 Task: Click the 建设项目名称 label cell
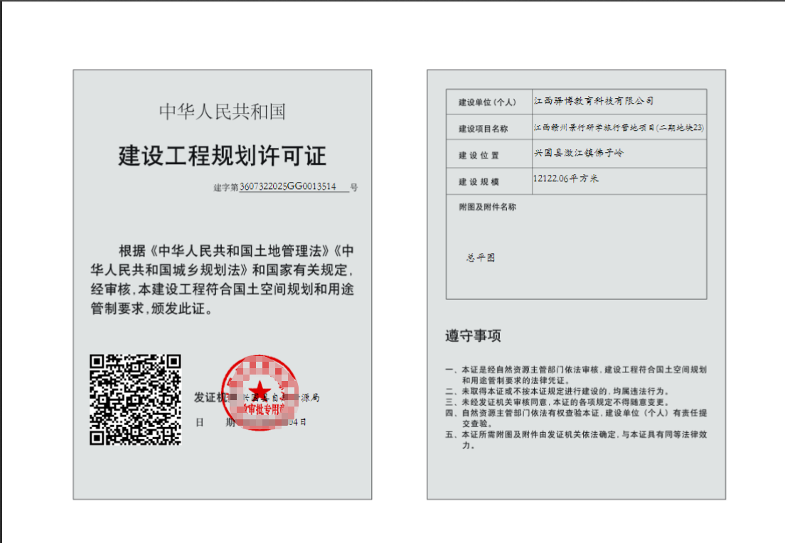(x=484, y=129)
